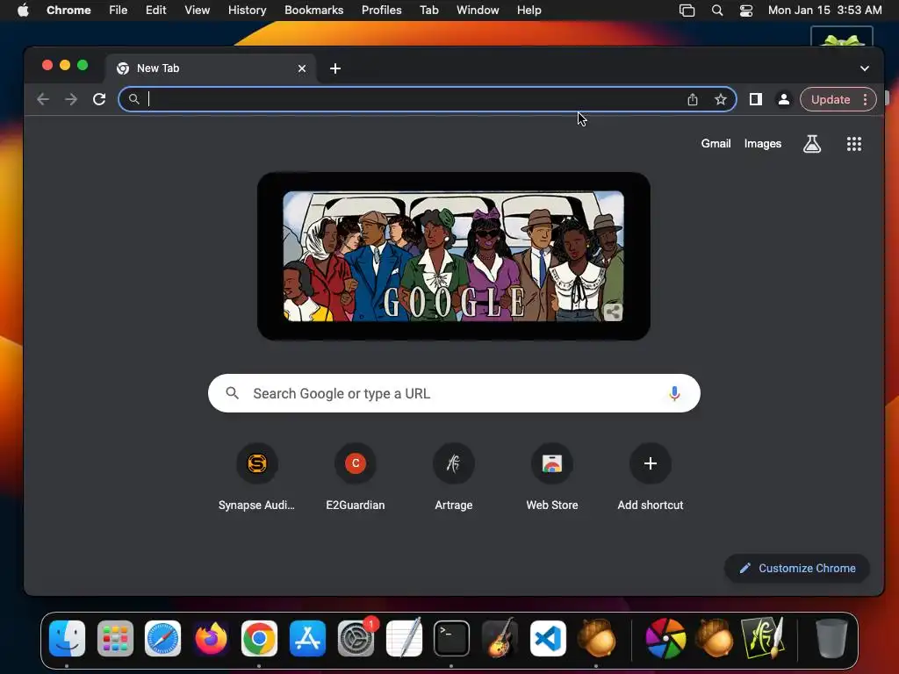899x674 pixels.
Task: Open the Google apps grid
Action: pyautogui.click(x=854, y=144)
